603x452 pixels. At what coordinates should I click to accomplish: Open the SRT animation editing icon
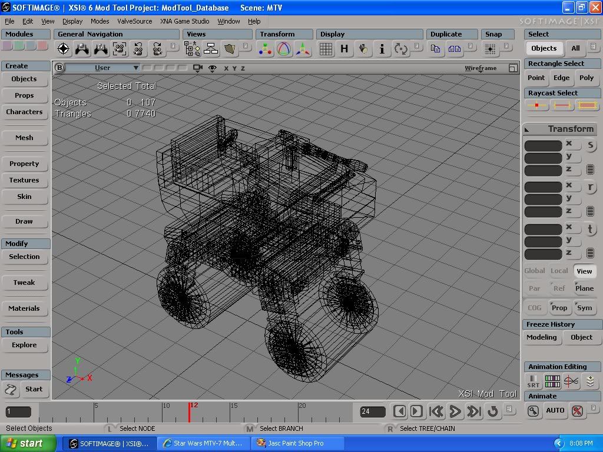(x=534, y=381)
